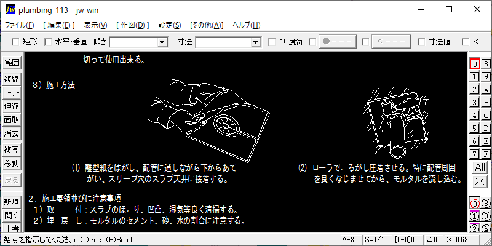Click the × 0.63 zoom status
Image resolution: width=492 pixels, height=246 pixels.
(x=461, y=240)
